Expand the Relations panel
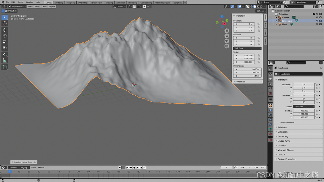Viewport: 324px width, 182px height. 282,127
